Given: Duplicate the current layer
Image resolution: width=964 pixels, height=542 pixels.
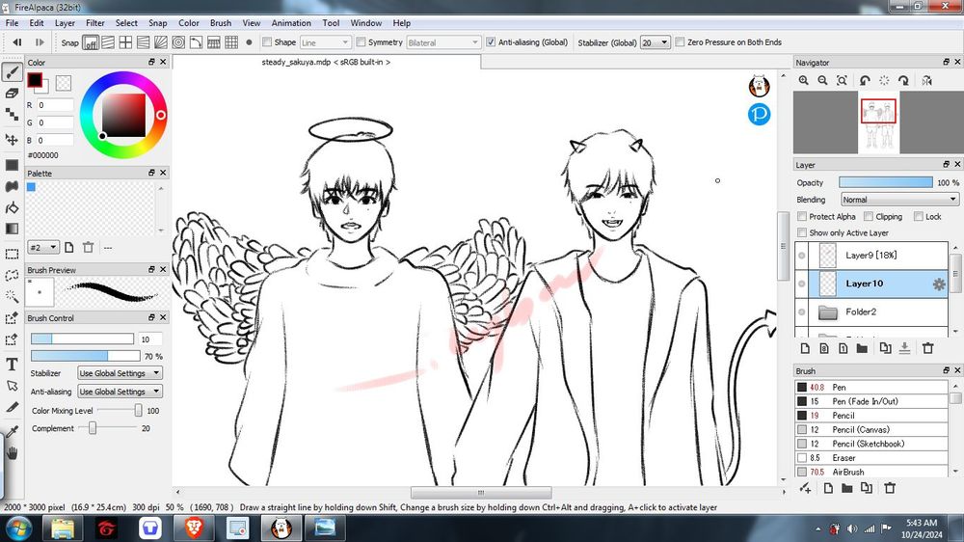Looking at the screenshot, I should tap(885, 348).
